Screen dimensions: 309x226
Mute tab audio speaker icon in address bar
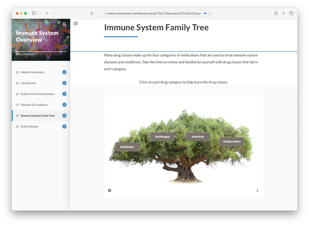[205, 13]
